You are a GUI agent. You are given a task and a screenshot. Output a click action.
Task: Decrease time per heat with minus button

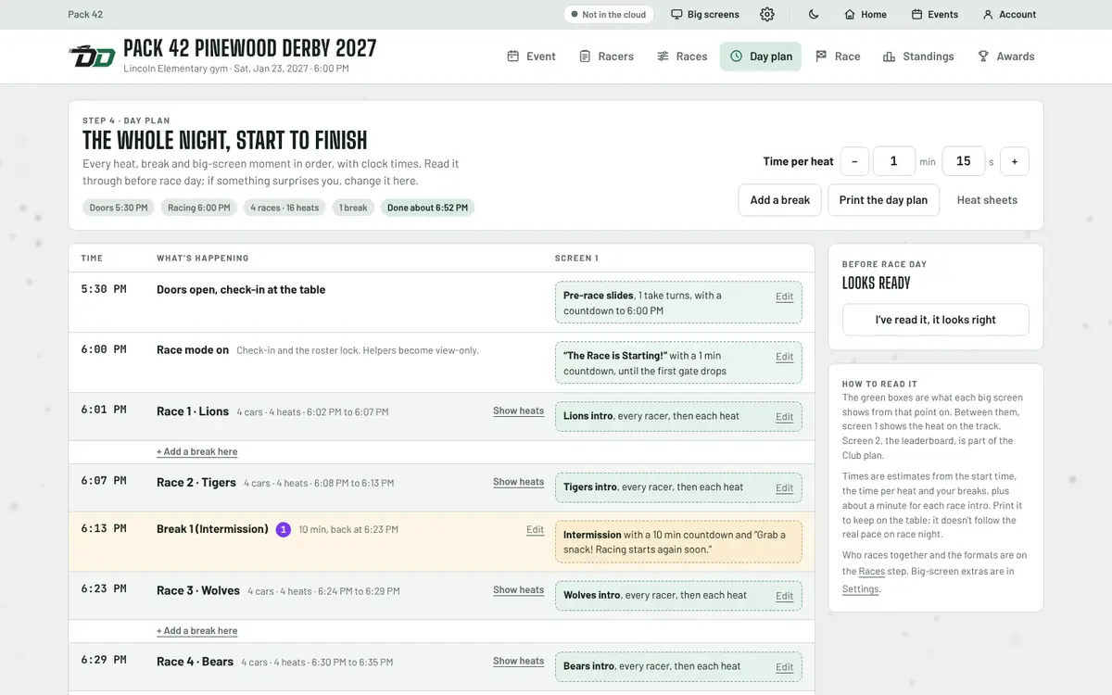854,161
